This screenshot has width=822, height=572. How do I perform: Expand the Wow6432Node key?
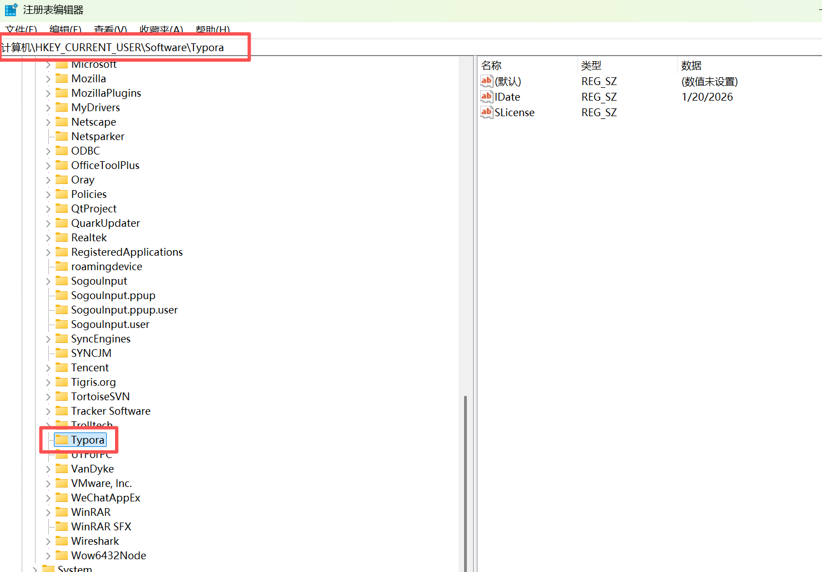coord(48,556)
